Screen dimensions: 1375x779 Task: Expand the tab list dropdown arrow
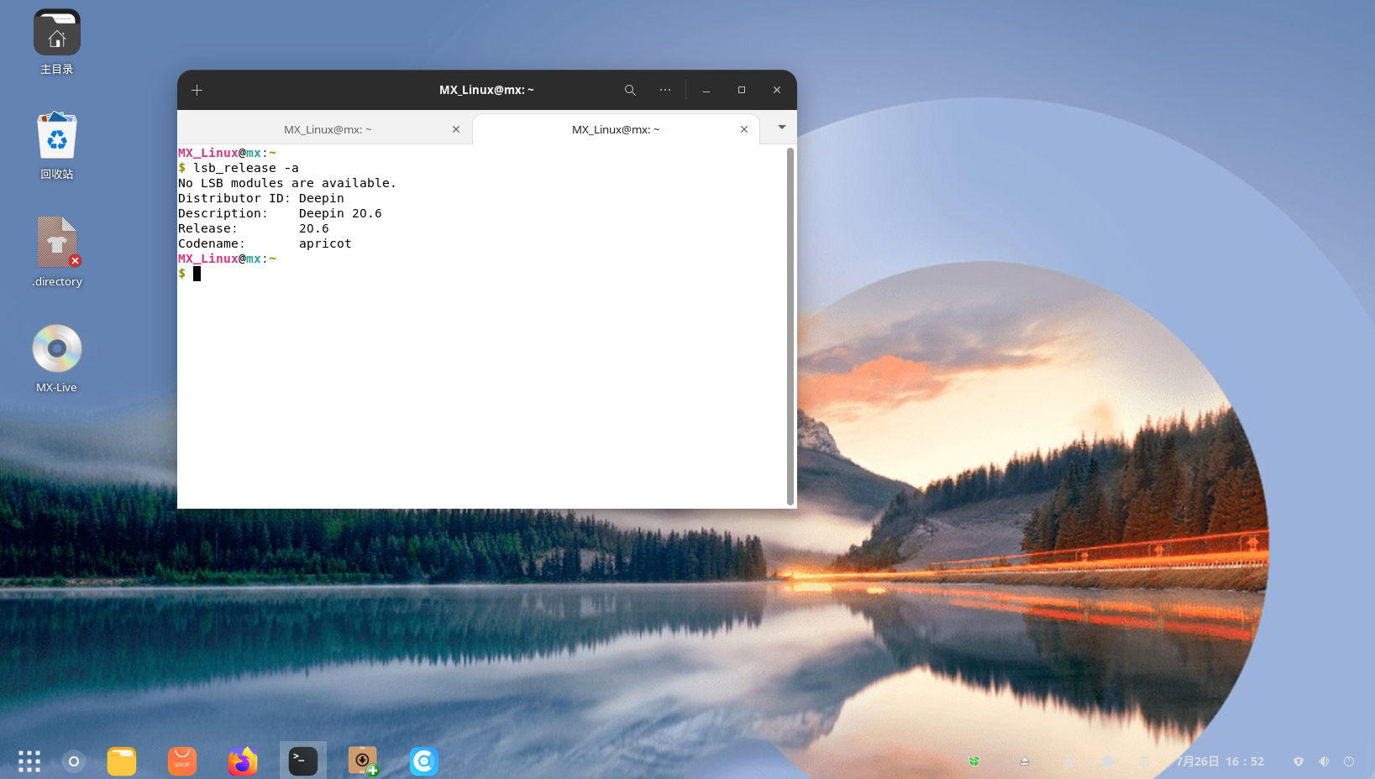pyautogui.click(x=782, y=128)
